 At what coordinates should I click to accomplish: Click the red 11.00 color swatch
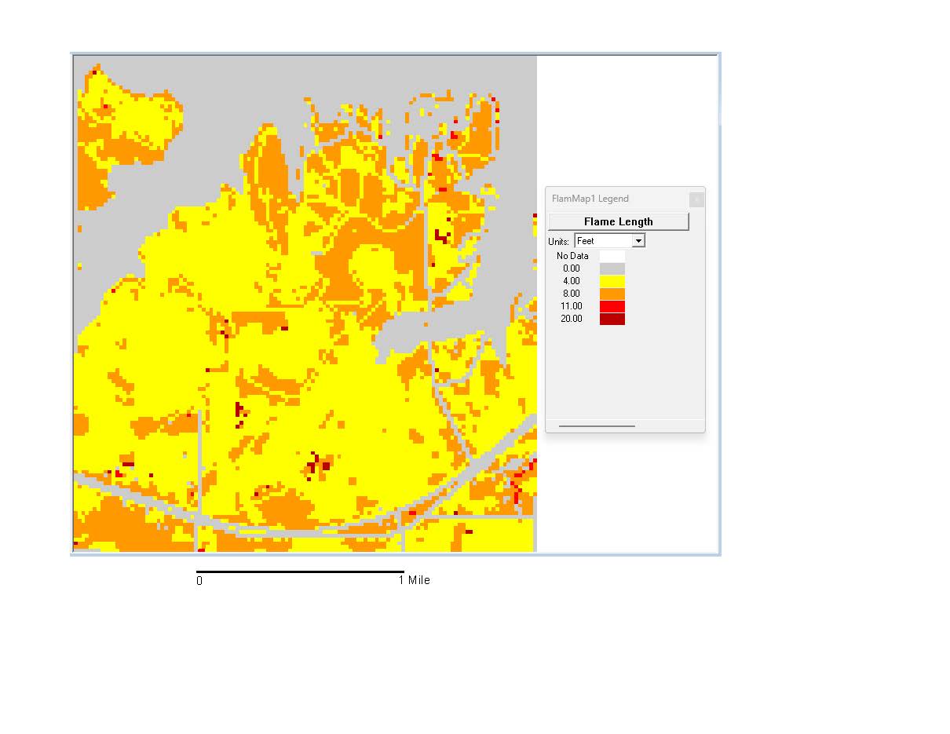(612, 305)
